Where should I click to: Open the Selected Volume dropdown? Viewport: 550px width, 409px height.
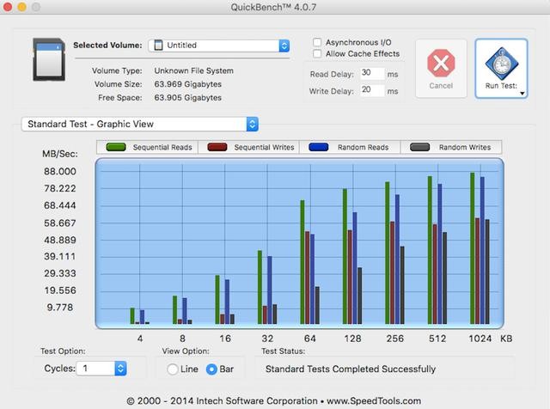[x=219, y=46]
